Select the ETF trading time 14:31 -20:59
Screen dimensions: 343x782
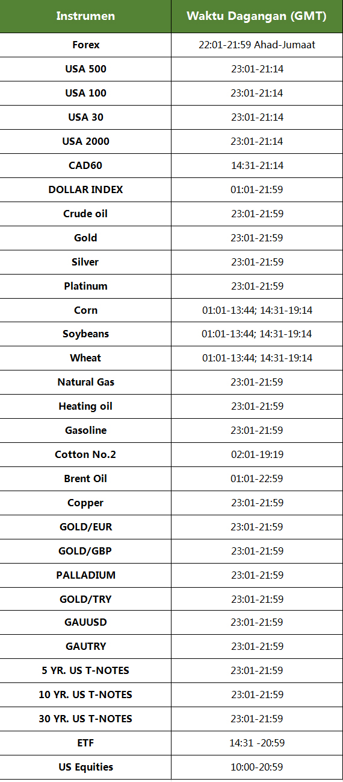[257, 743]
